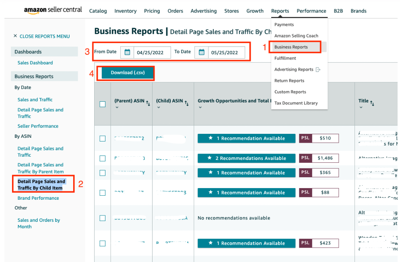Image resolution: width=400 pixels, height=262 pixels.
Task: Expand the Growth Opportunities column chevron
Action: click(200, 107)
